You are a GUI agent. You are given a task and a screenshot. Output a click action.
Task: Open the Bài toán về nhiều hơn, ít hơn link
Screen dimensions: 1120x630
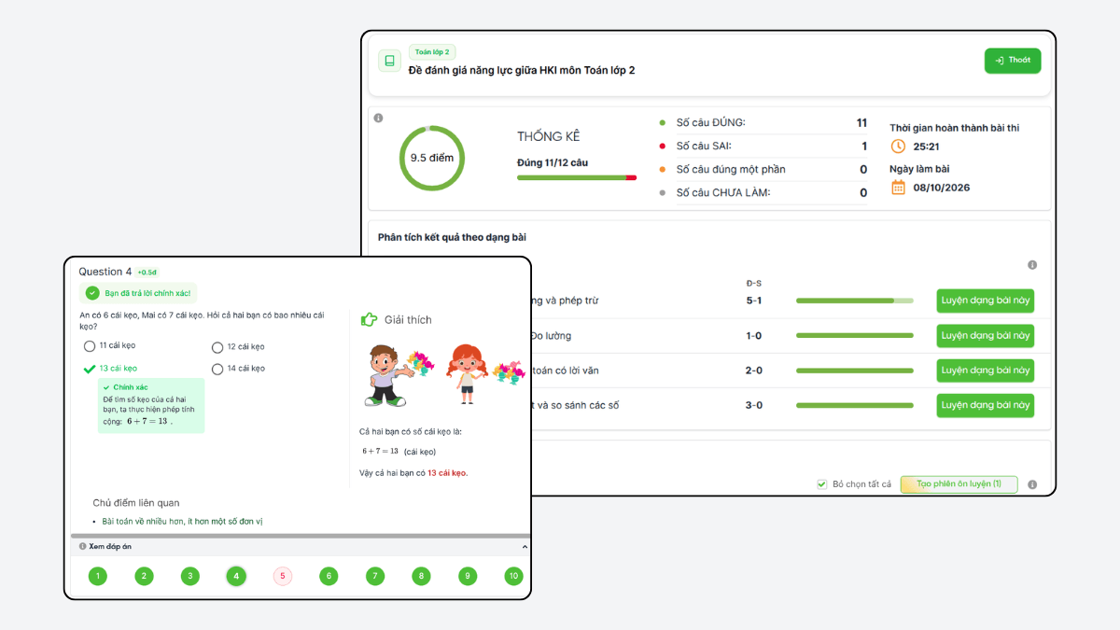(x=182, y=522)
